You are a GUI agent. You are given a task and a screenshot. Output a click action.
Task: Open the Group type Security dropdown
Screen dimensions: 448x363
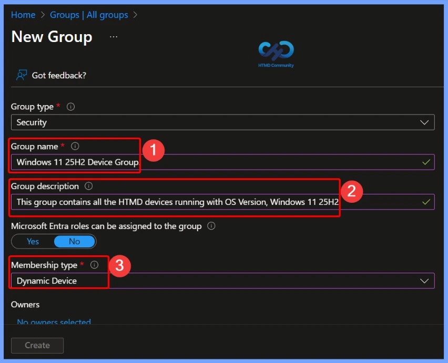pyautogui.click(x=425, y=122)
